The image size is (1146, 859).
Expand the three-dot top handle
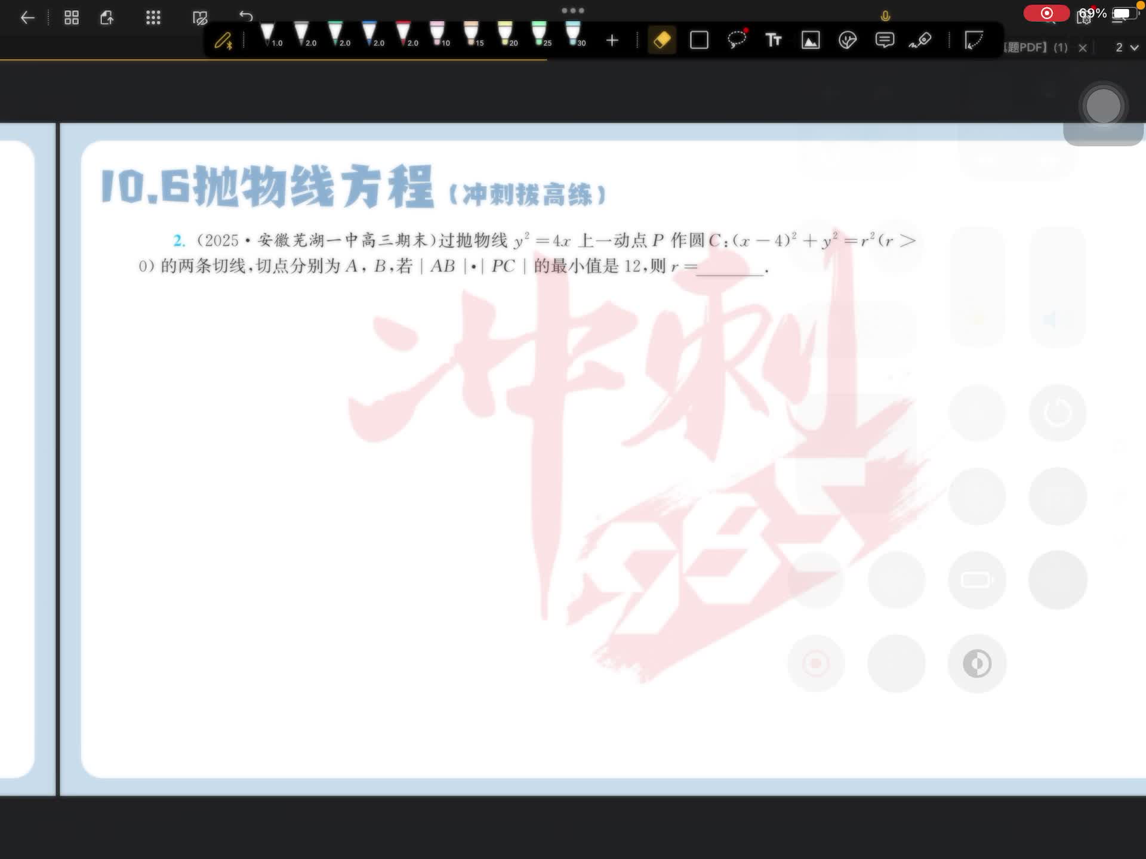click(573, 10)
